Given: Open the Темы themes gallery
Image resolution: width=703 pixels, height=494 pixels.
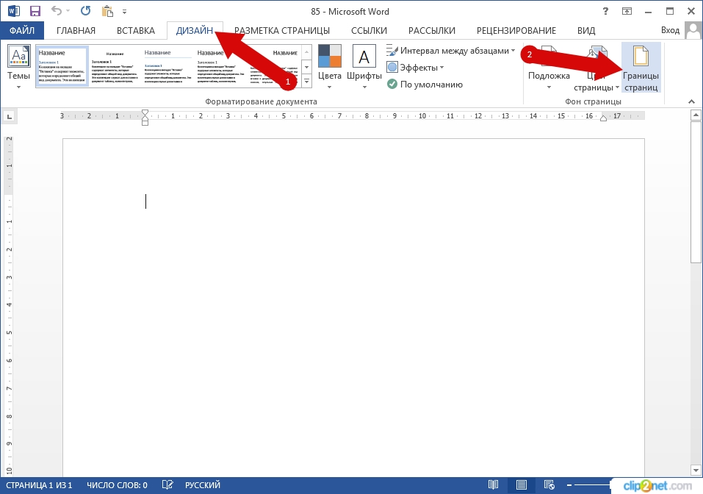Looking at the screenshot, I should 18,66.
